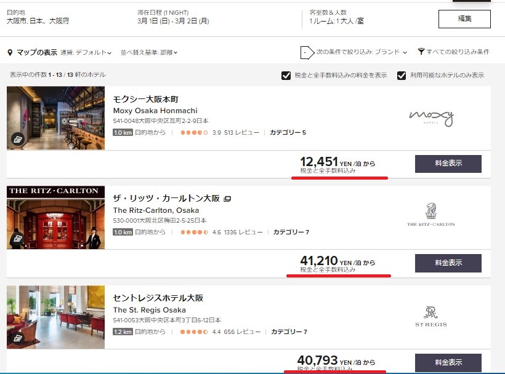The image size is (505, 374).
Task: Uncheck 税金と全手数料込みの料金を表示 checkbox
Action: (286, 76)
